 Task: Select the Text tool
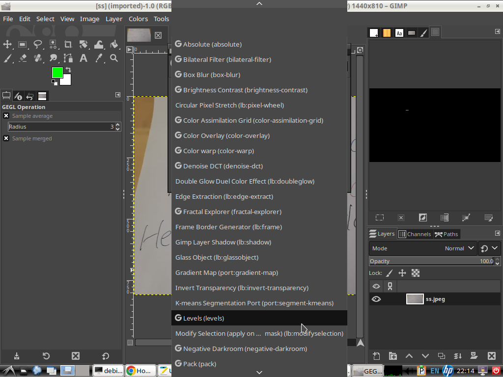click(x=84, y=58)
